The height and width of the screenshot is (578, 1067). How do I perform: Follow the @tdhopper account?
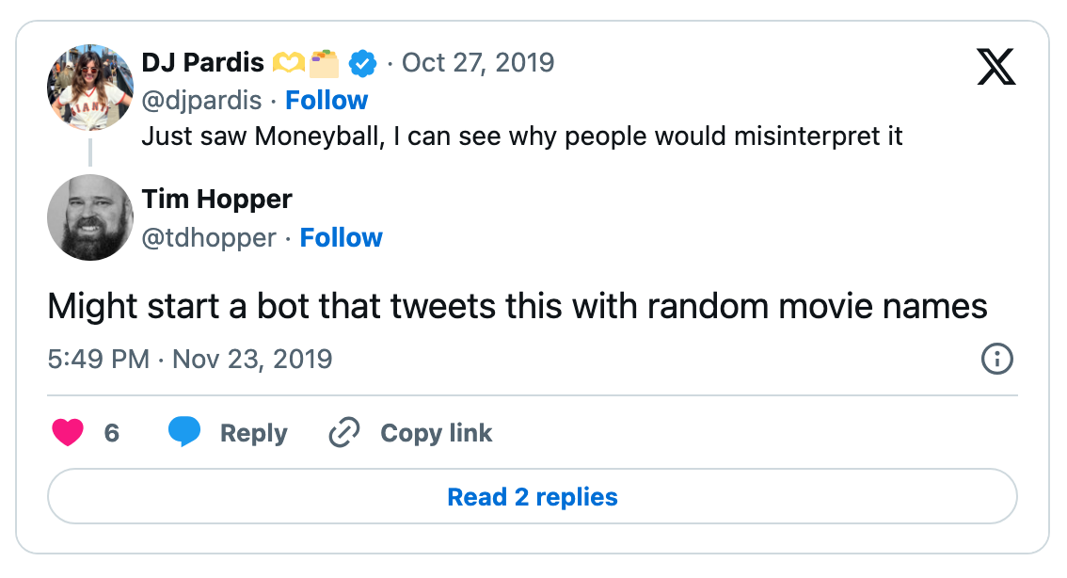341,237
